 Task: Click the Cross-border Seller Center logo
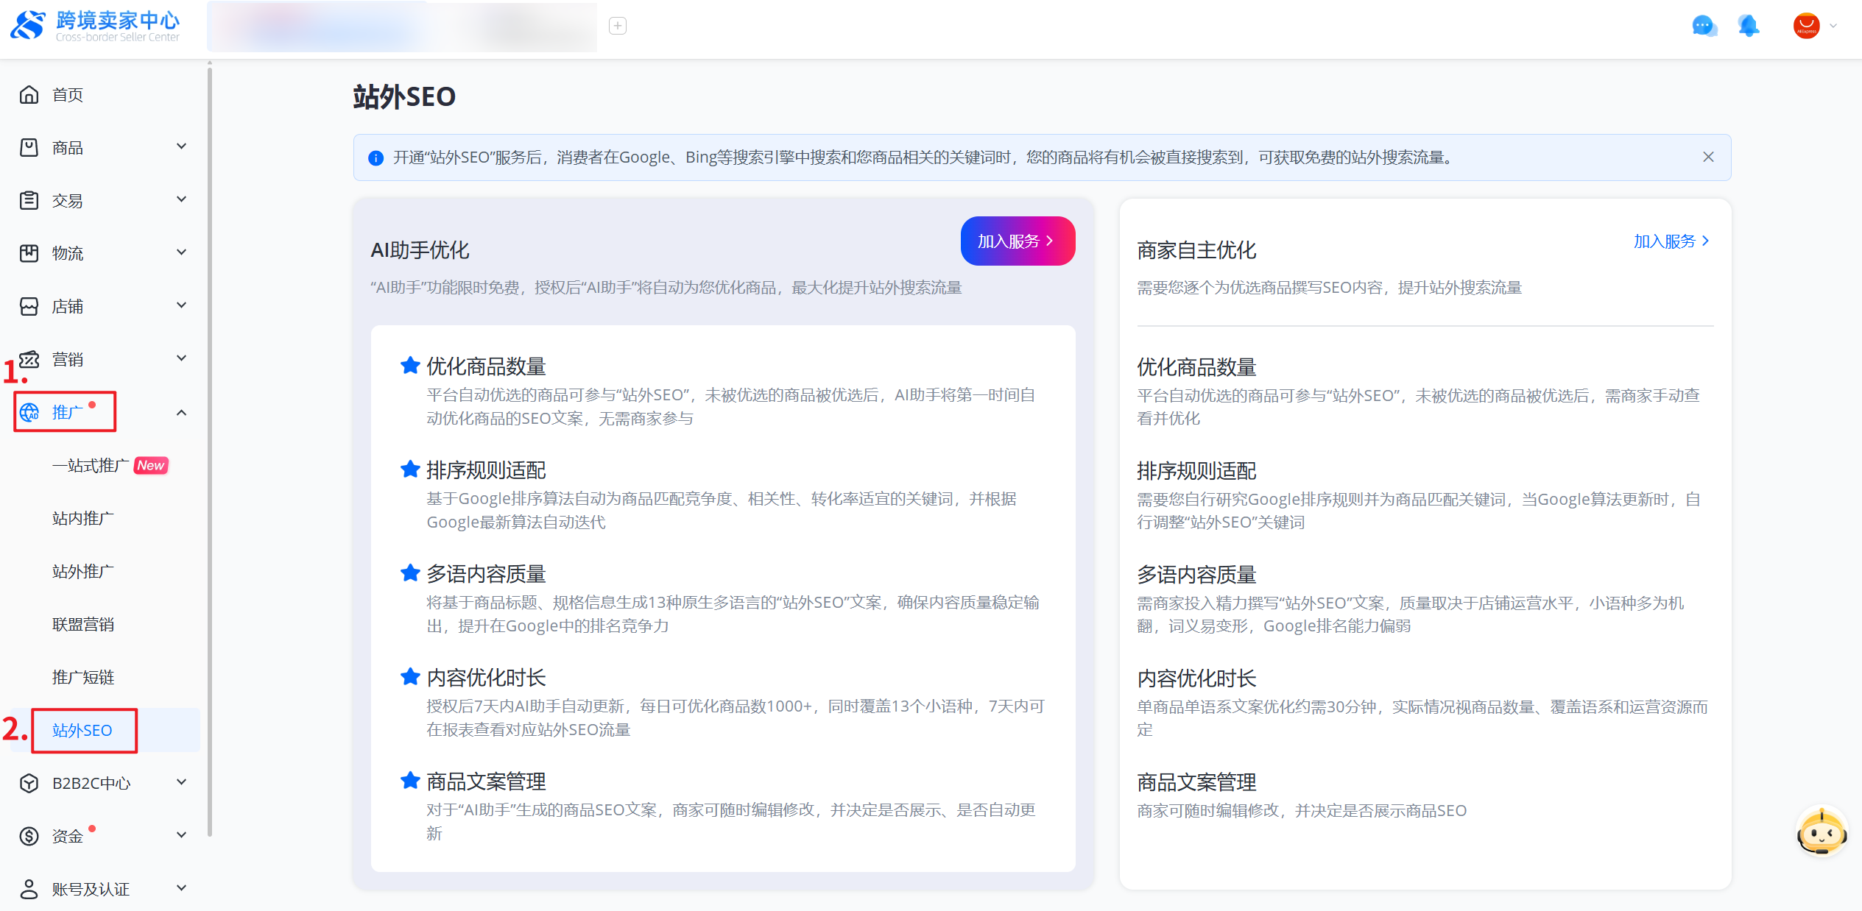tap(95, 26)
